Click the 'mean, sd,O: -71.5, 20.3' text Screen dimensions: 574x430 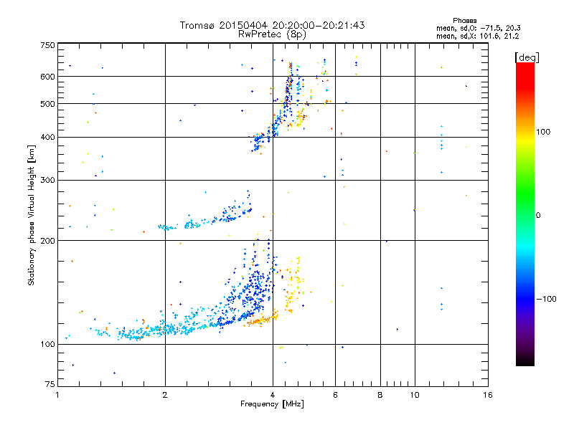pyautogui.click(x=479, y=28)
